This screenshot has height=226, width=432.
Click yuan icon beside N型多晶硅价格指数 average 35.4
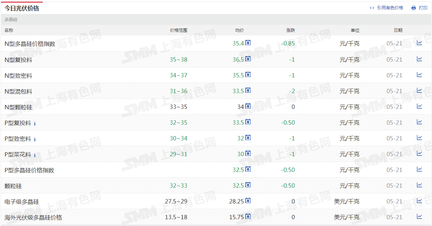pos(248,43)
